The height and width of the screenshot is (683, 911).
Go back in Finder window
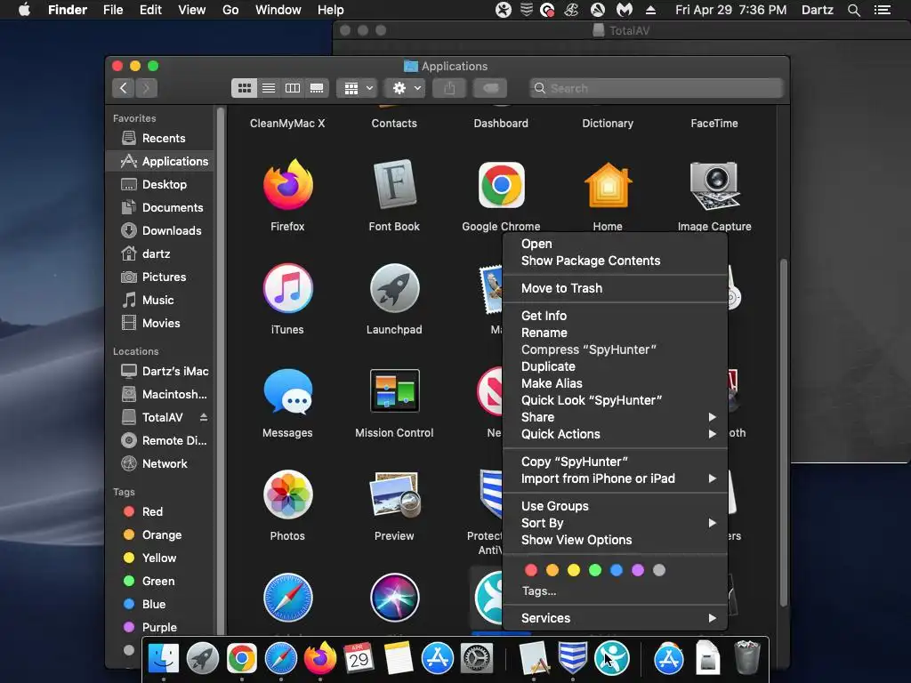tap(123, 88)
